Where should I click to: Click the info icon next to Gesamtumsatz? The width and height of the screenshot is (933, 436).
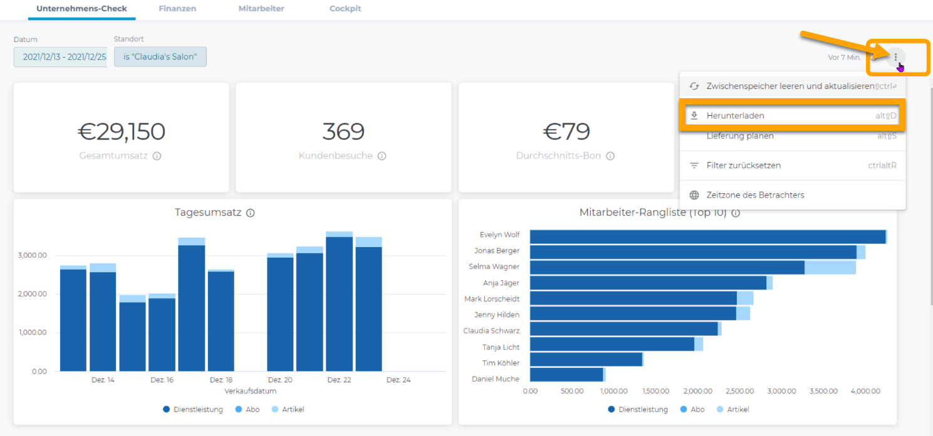[x=157, y=156]
